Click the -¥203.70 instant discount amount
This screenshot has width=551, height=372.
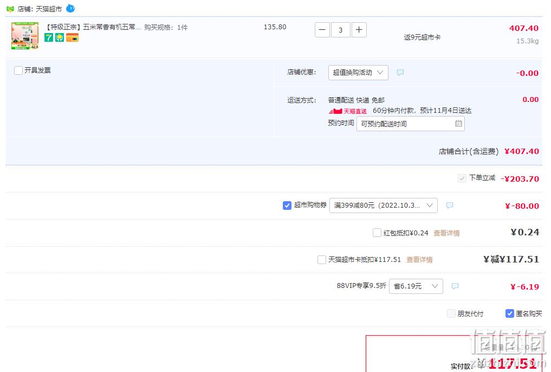click(x=520, y=178)
